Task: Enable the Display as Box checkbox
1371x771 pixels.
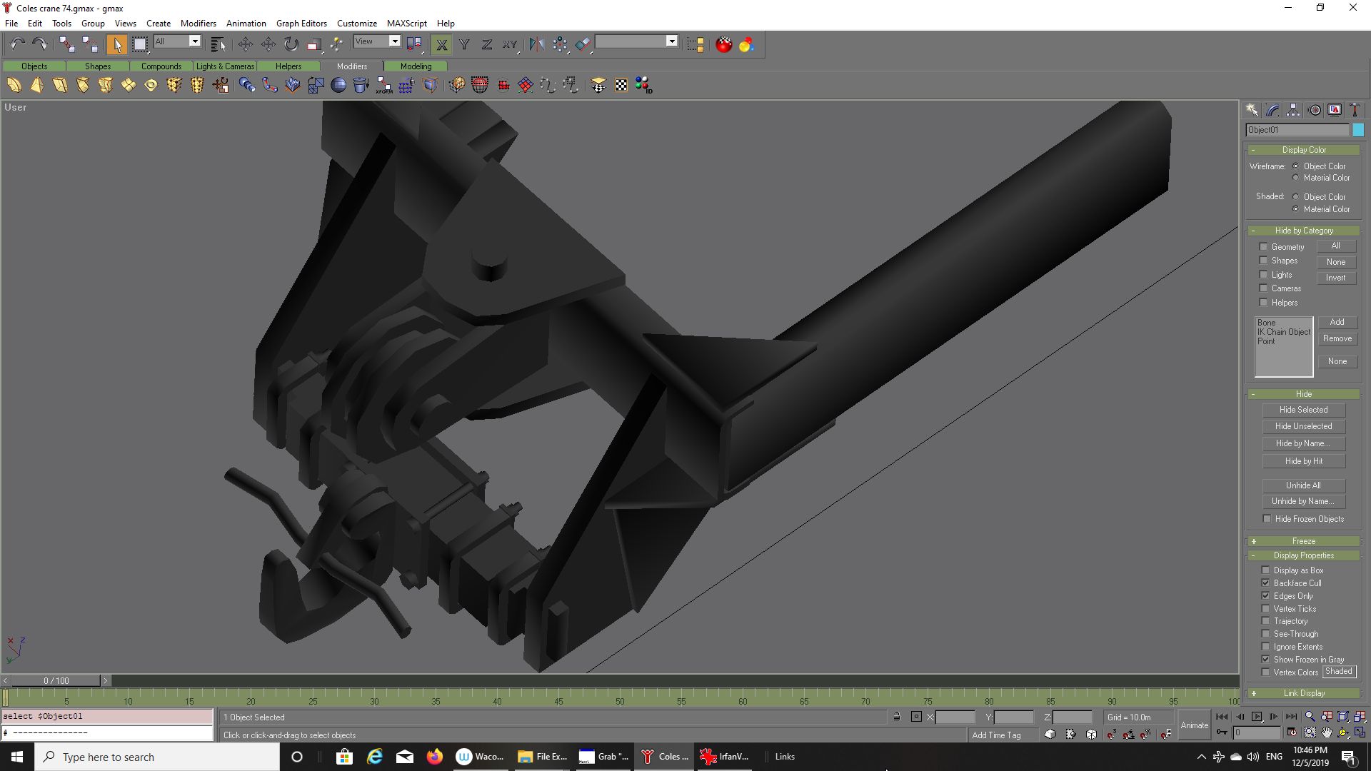Action: [x=1266, y=570]
